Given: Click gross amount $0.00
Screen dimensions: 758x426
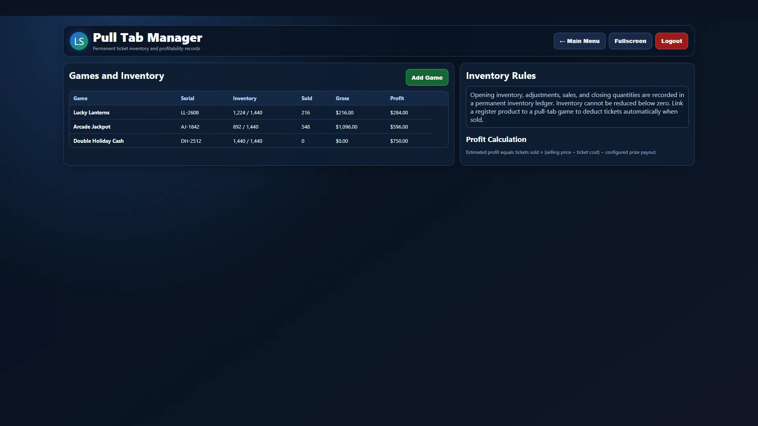Looking at the screenshot, I should pyautogui.click(x=341, y=141).
